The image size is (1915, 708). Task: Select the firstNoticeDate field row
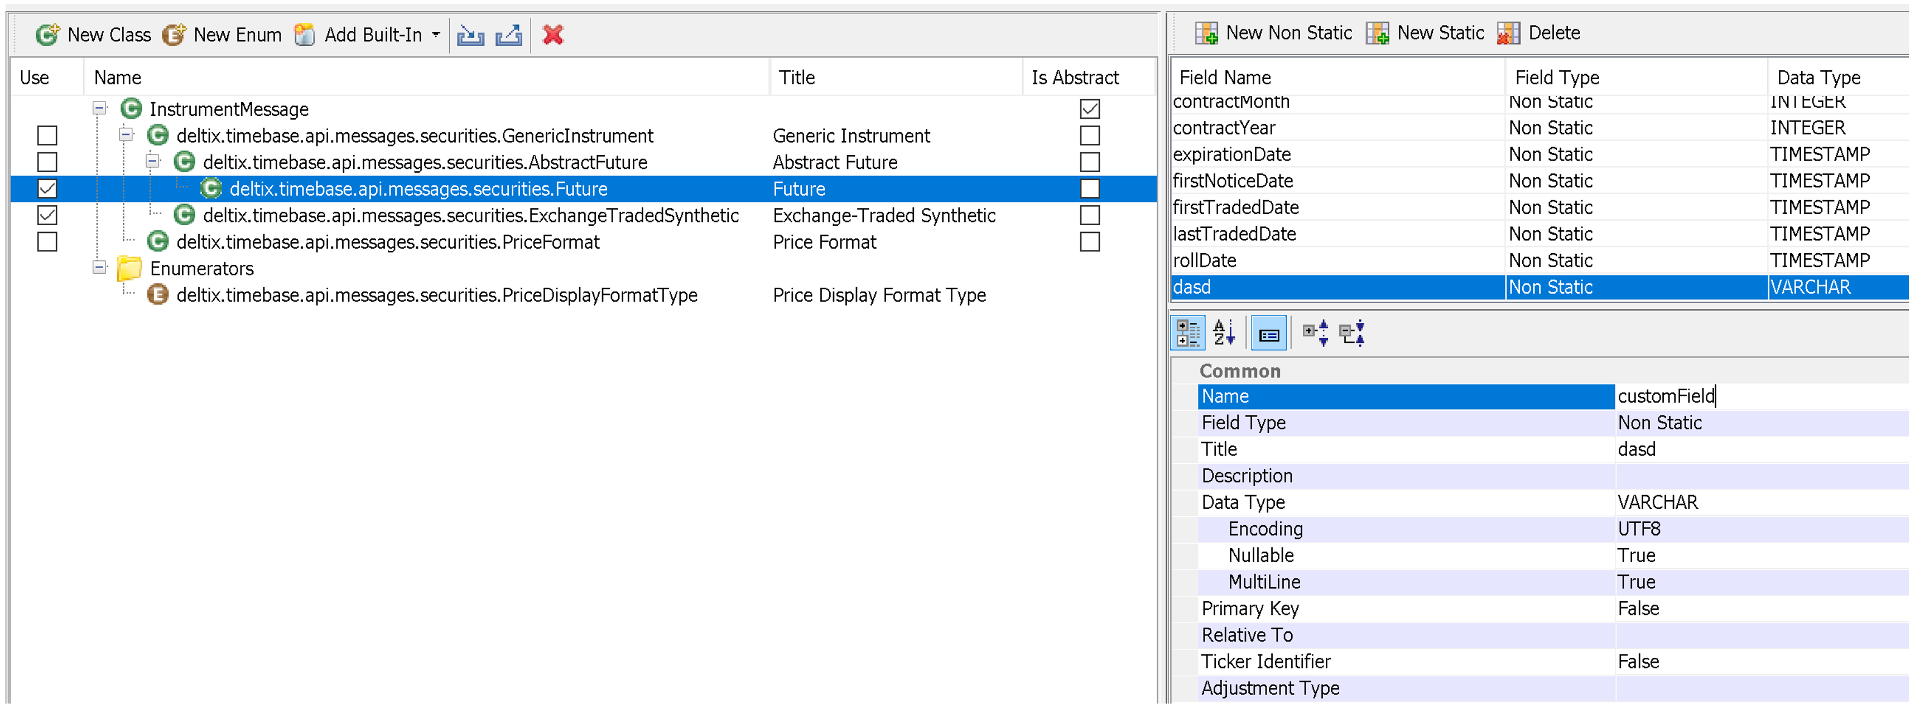(1539, 181)
